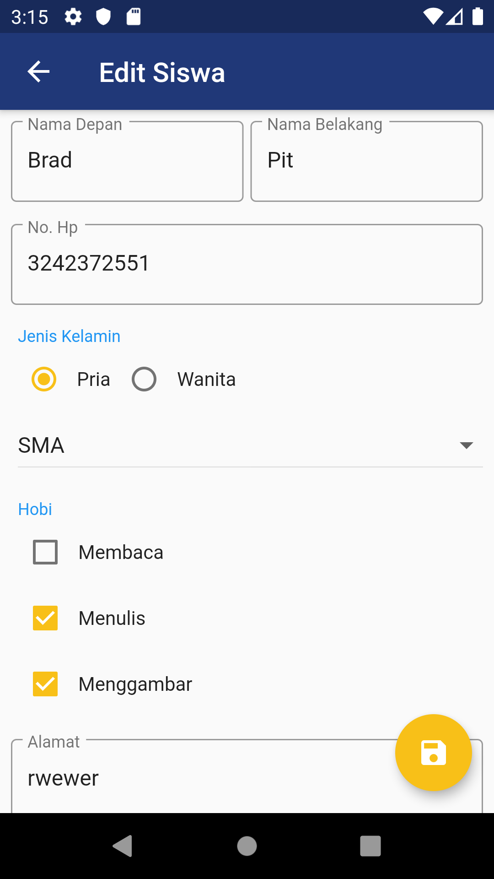Tap the Wanita label text
494x879 pixels.
tap(206, 380)
